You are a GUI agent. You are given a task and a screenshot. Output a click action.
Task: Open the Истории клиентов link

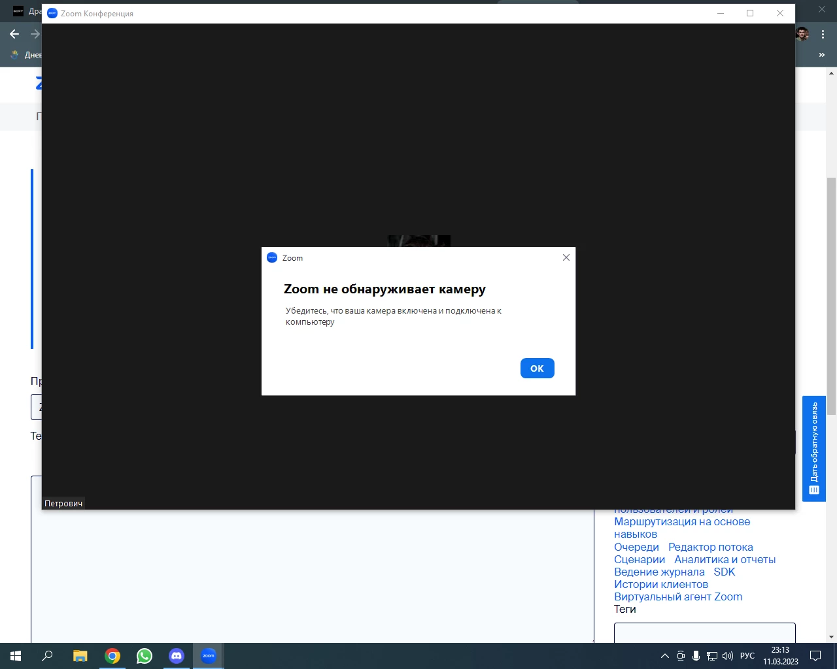(x=661, y=584)
